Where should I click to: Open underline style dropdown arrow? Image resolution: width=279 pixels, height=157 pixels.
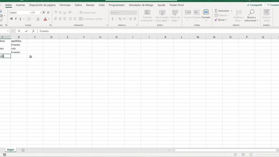(24, 19)
